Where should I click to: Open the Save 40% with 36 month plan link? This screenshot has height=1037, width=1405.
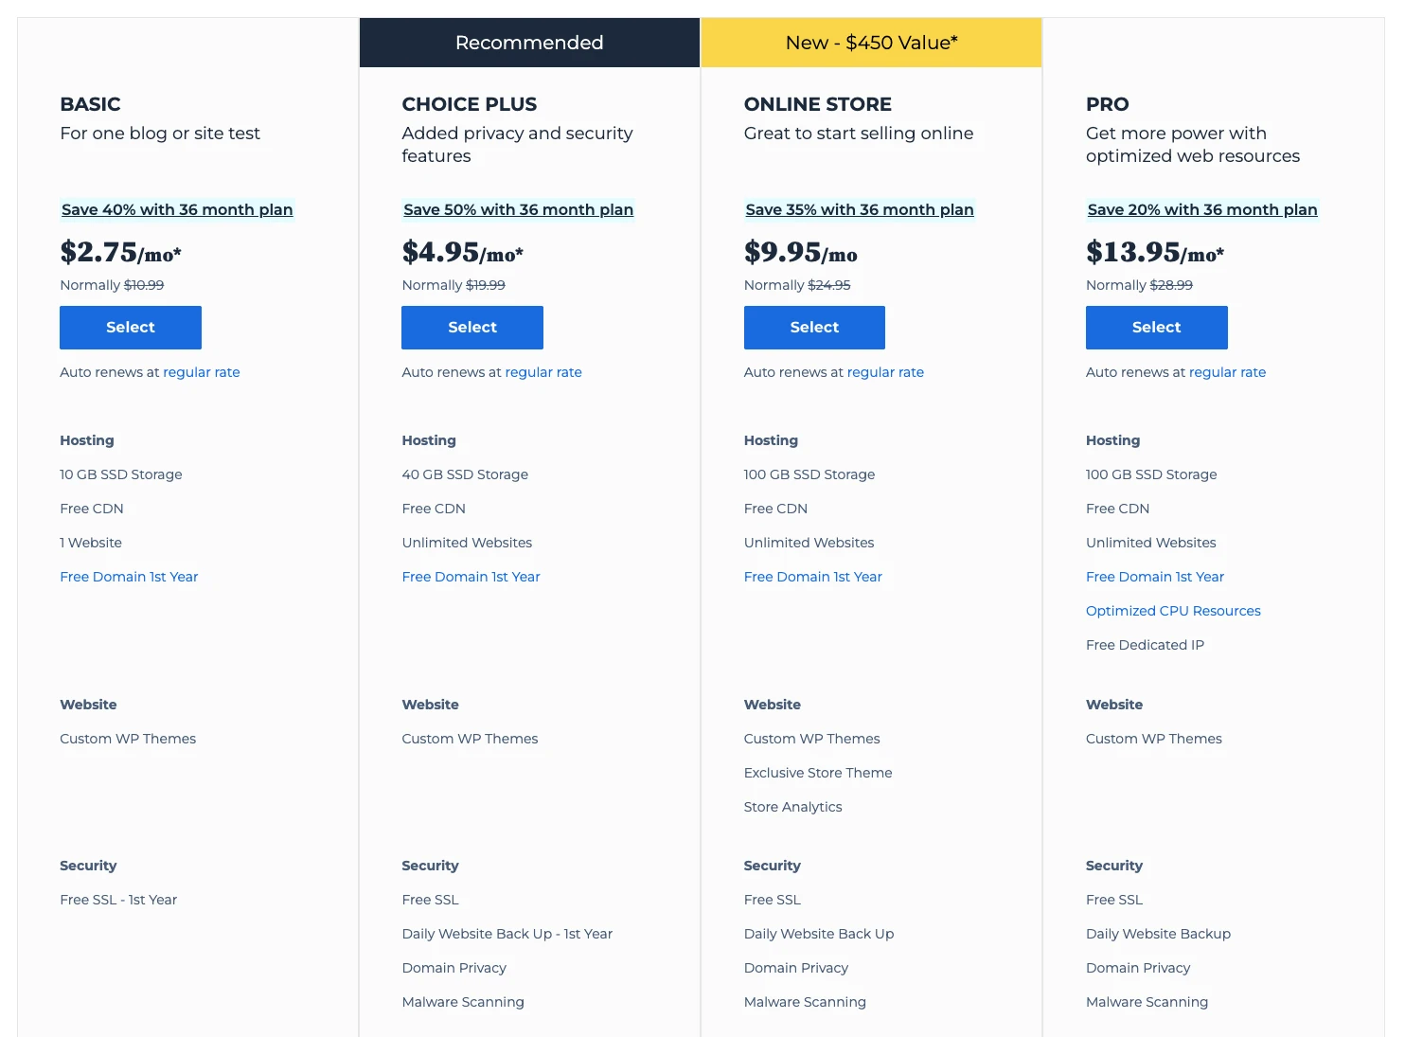click(177, 209)
